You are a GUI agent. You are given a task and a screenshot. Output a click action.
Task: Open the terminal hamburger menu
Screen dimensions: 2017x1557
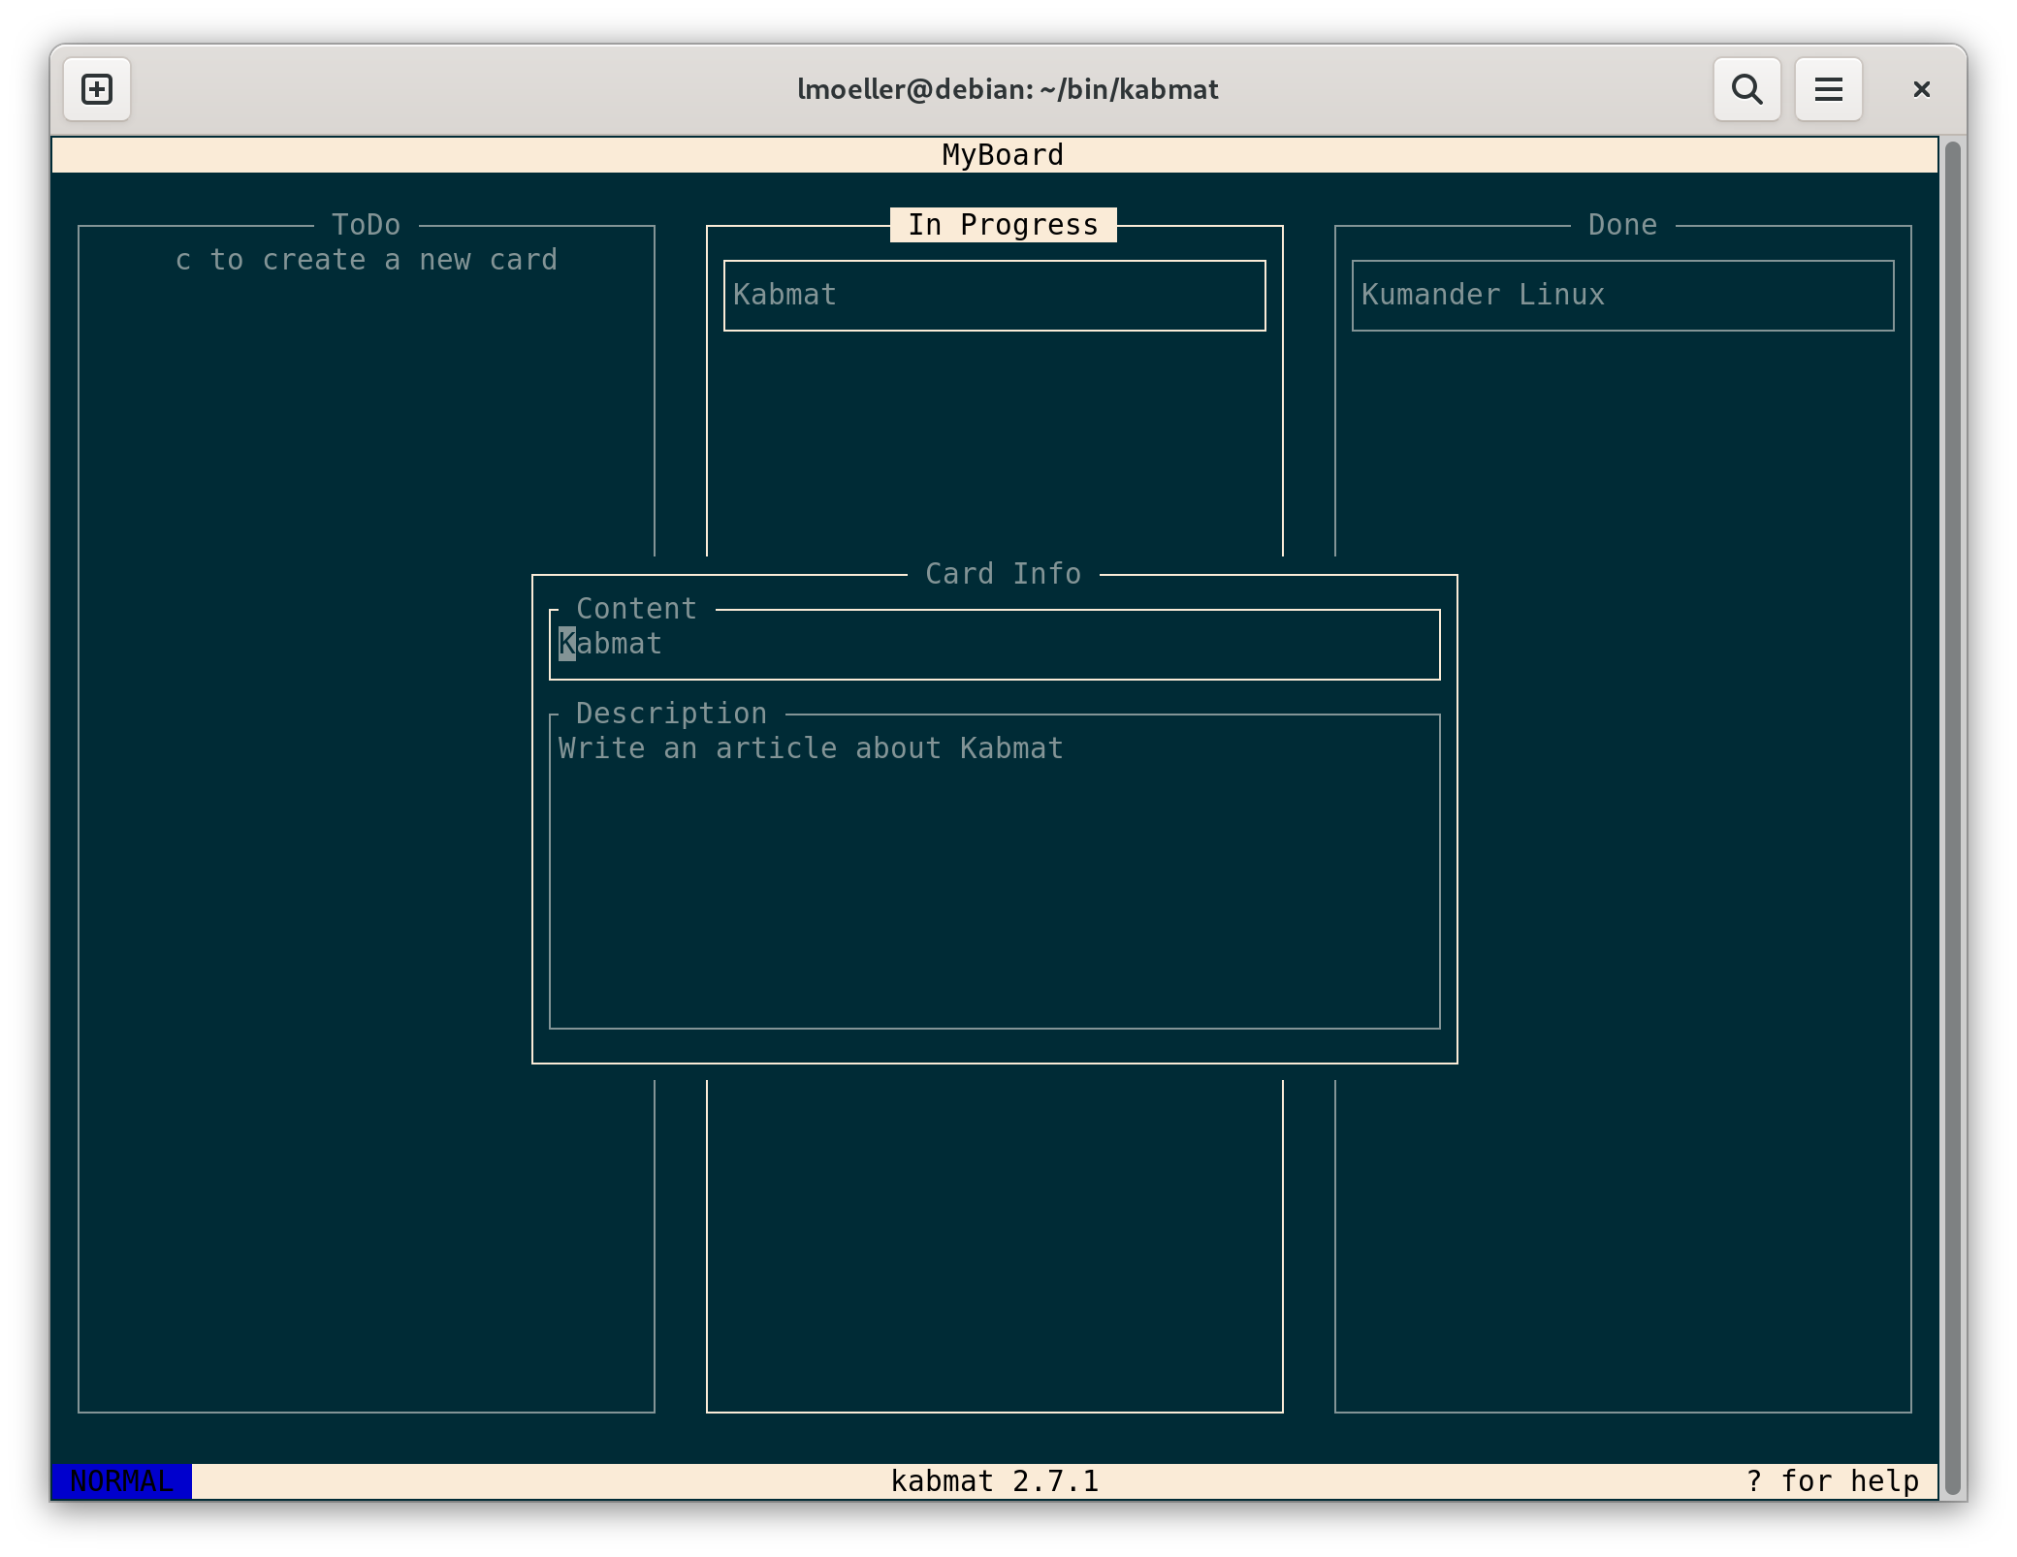coord(1828,89)
